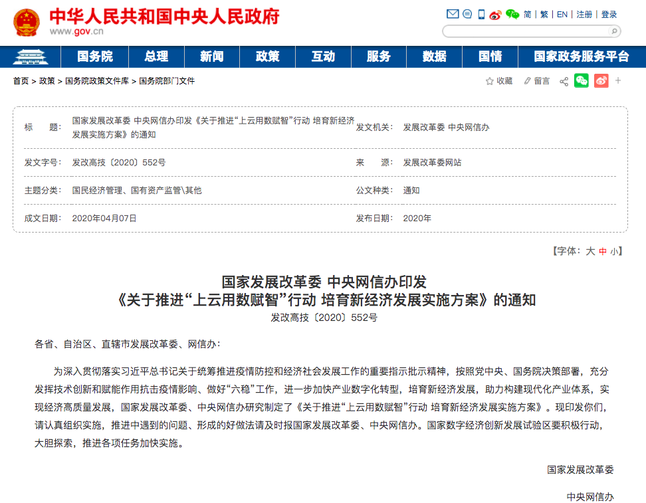This screenshot has height=503, width=646.
Task: Click the pencil 留言 comment icon
Action: pos(528,81)
